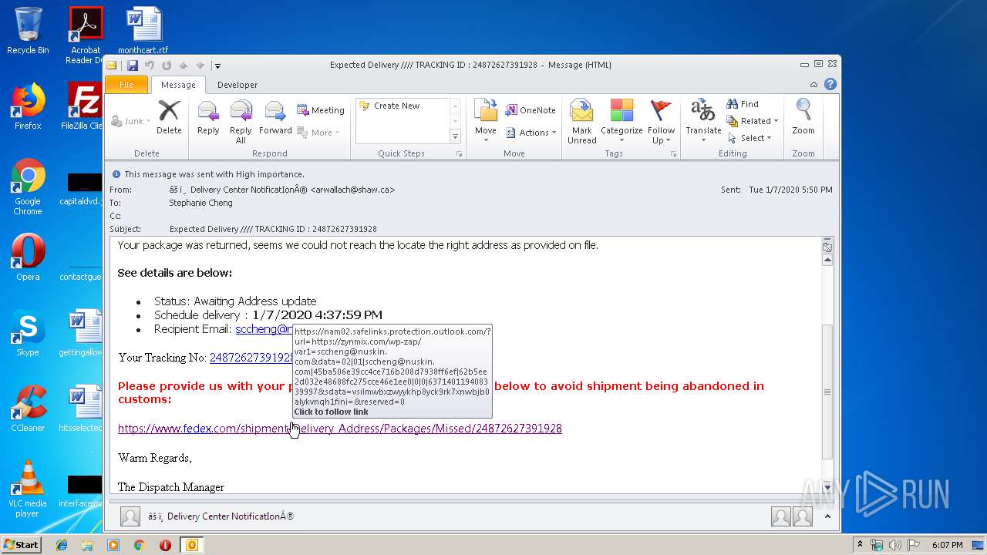The image size is (987, 555).
Task: Click Internet Explorer taskbar icon
Action: [62, 545]
